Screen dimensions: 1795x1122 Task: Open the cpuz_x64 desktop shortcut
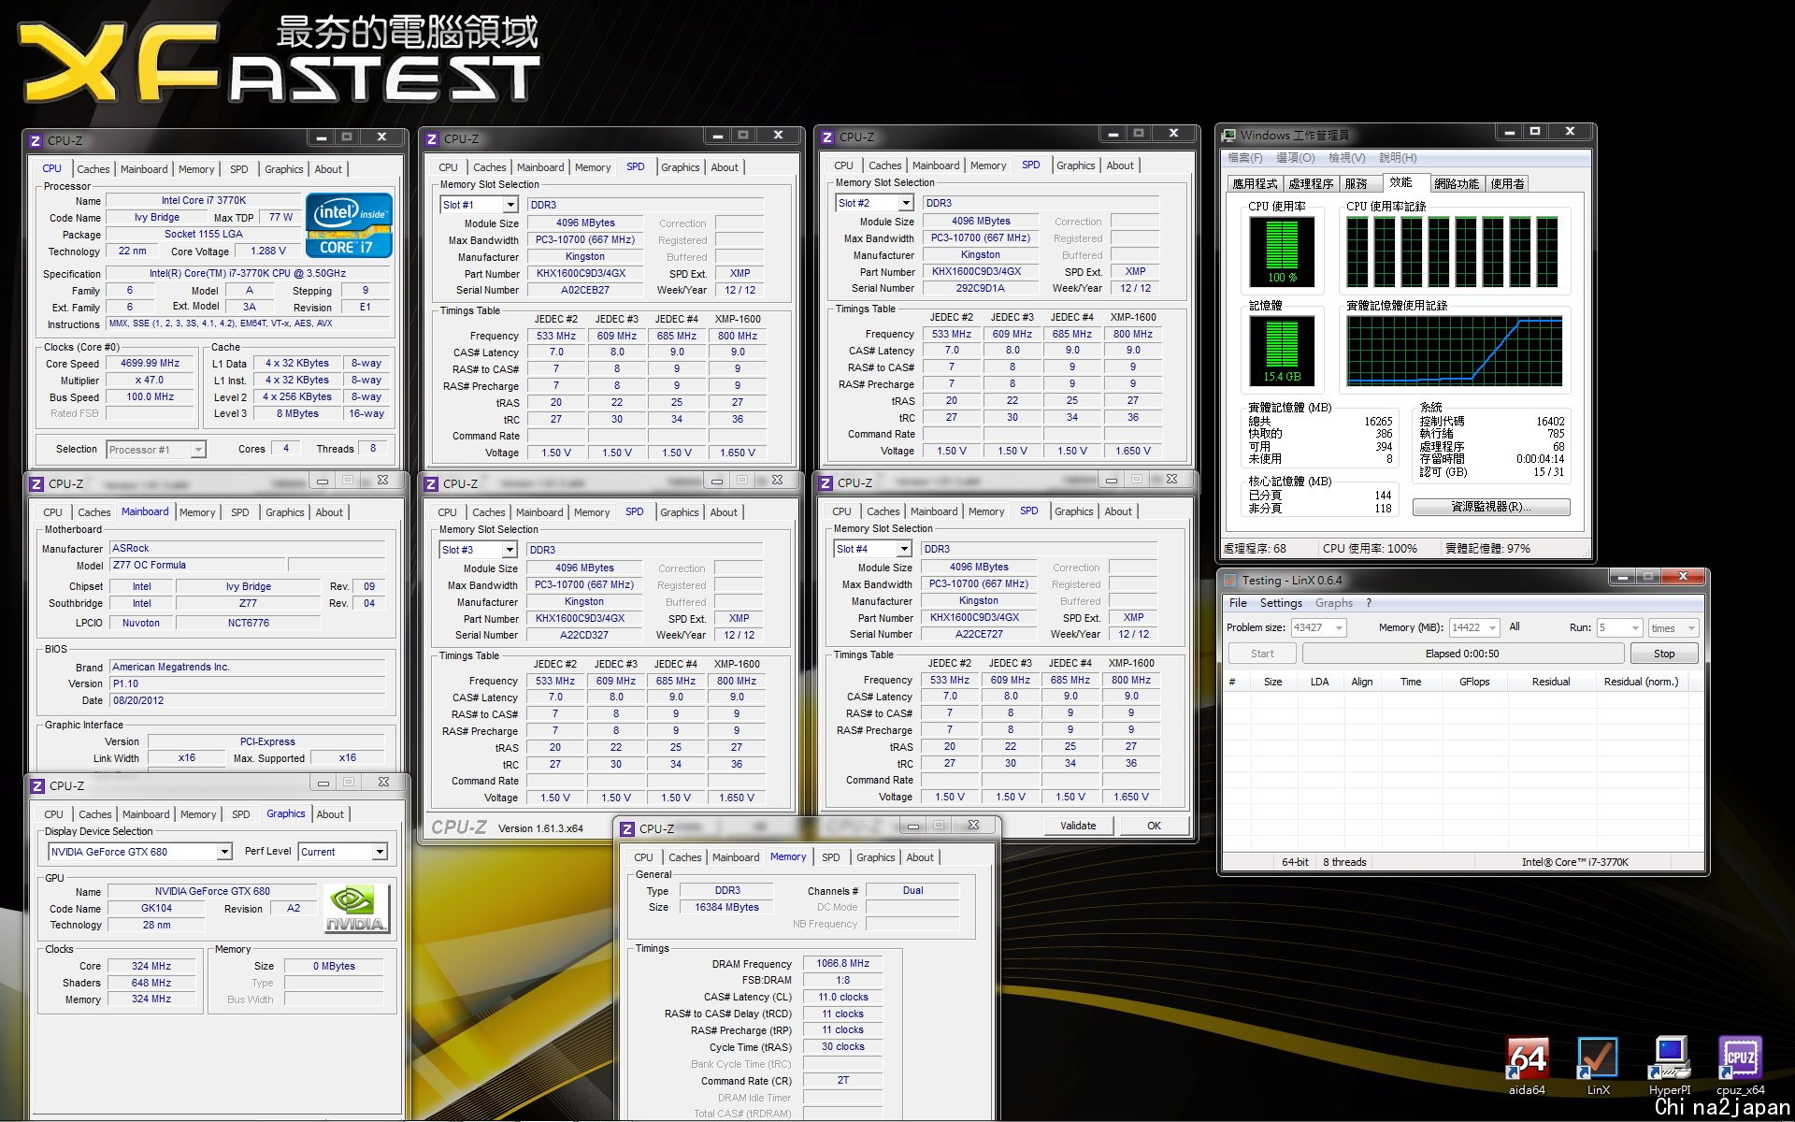pyautogui.click(x=1740, y=1066)
